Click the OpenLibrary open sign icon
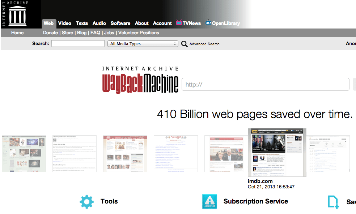 [208, 22]
